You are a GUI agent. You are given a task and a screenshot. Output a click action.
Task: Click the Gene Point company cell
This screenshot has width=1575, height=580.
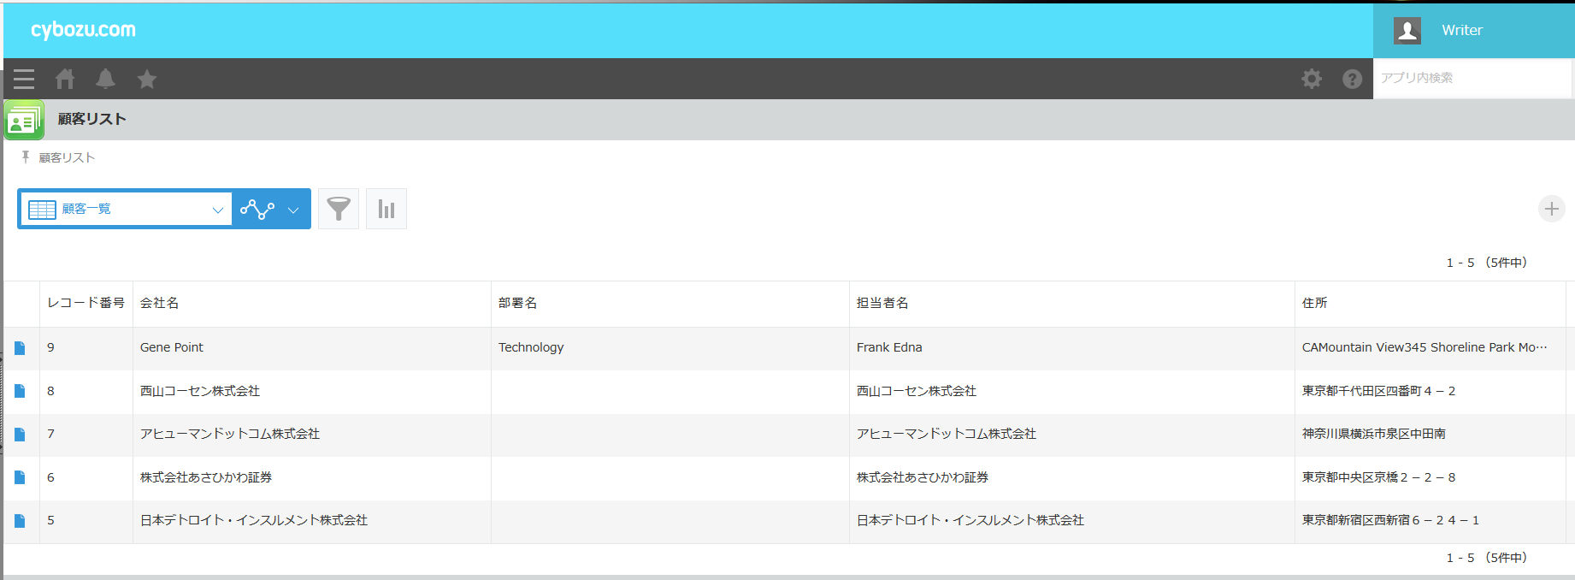tap(312, 348)
